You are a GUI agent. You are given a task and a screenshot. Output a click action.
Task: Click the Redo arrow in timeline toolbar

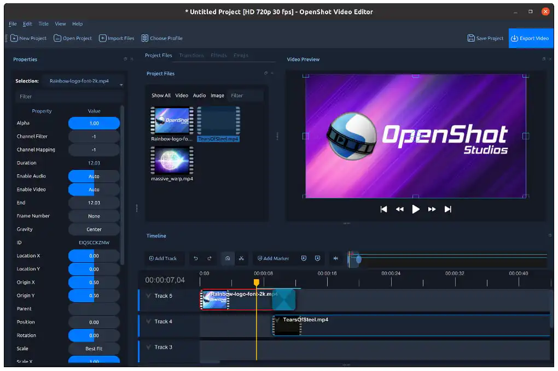pyautogui.click(x=210, y=258)
